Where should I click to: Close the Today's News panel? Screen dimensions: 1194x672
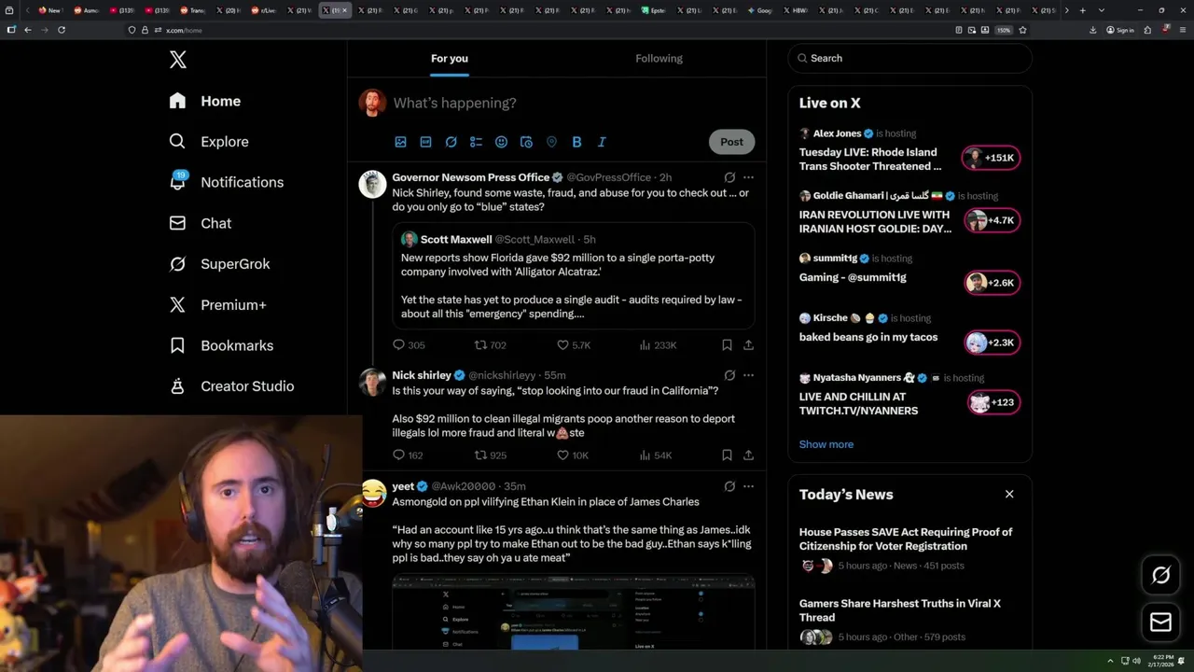tap(1009, 494)
